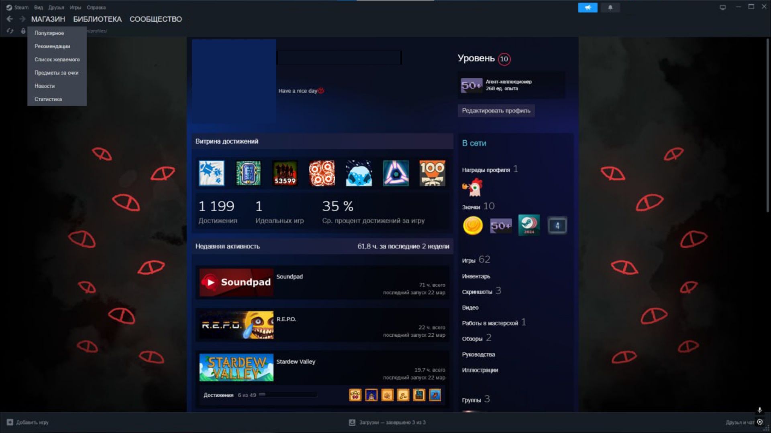Click the rooster profile award icon

click(x=472, y=187)
